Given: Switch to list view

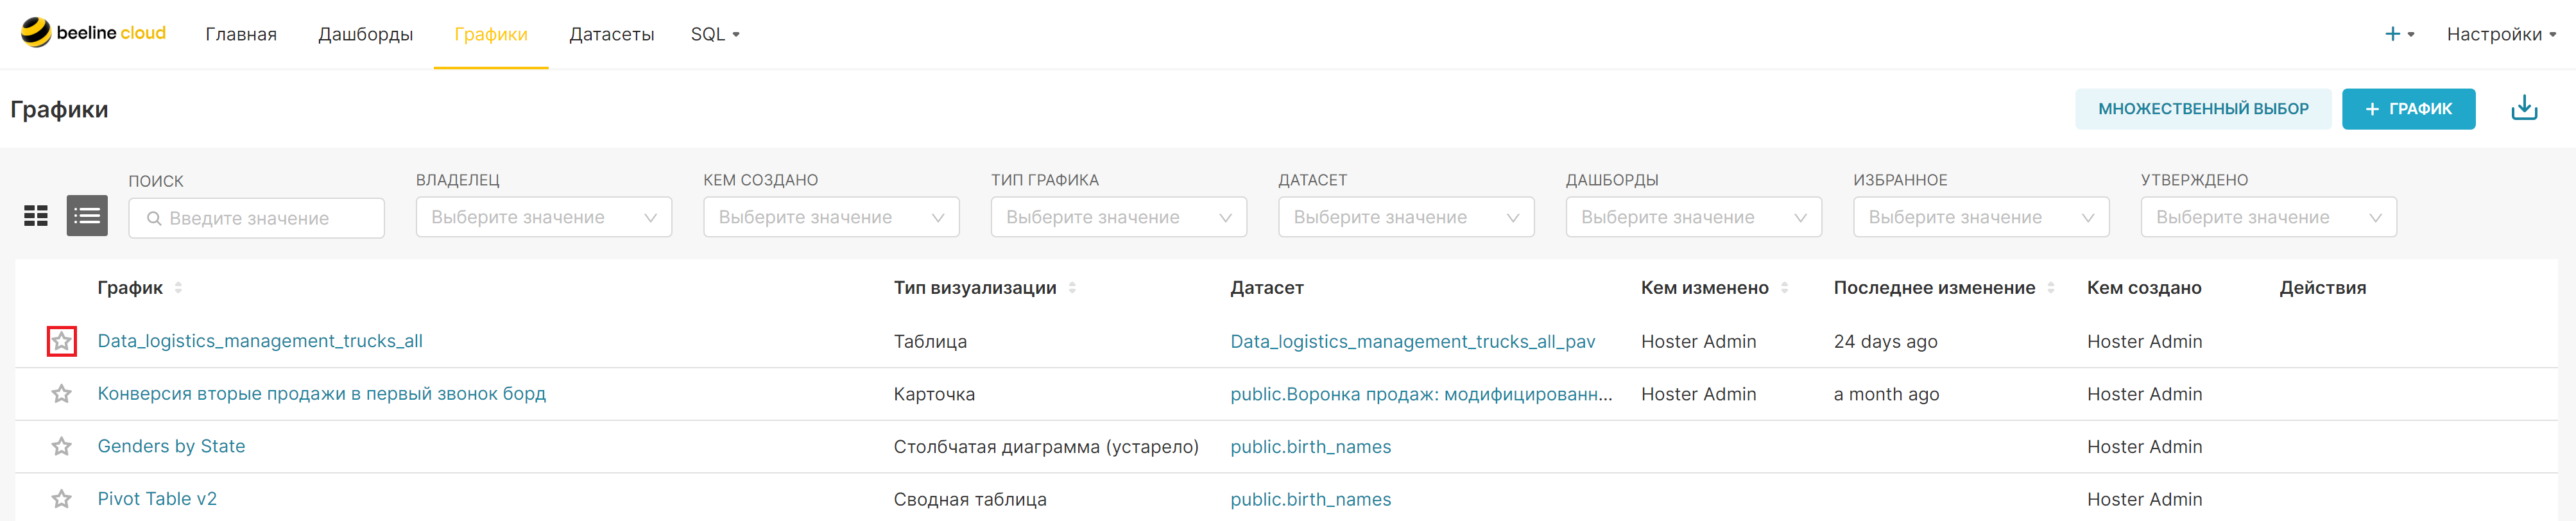Looking at the screenshot, I should [x=87, y=216].
